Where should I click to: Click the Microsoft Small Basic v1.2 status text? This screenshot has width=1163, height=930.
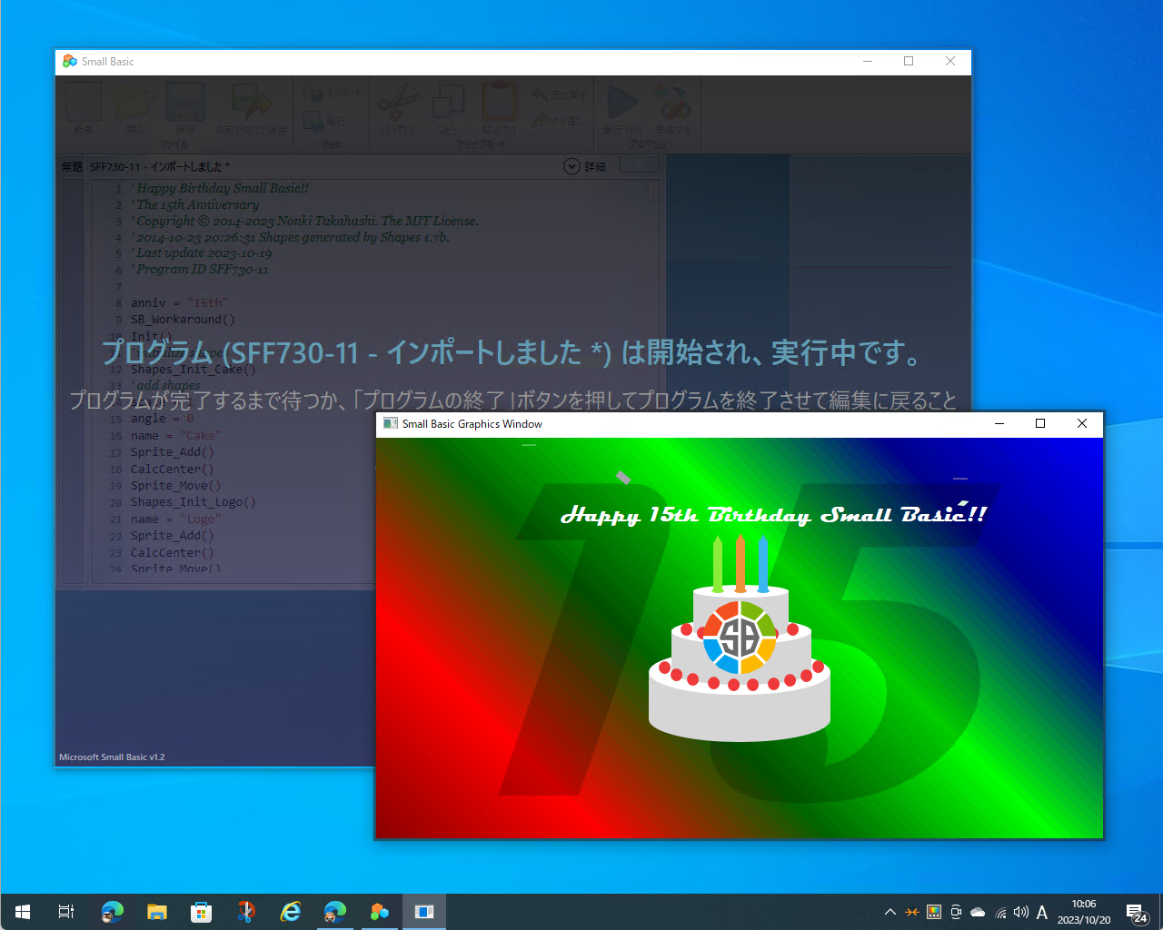[112, 757]
